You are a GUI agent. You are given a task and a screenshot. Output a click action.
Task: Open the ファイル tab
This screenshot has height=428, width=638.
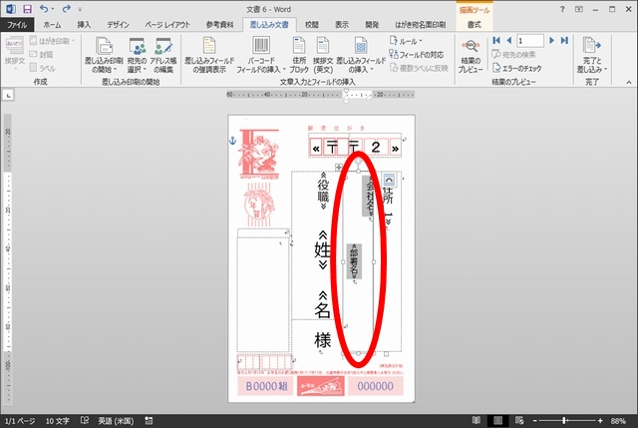17,25
